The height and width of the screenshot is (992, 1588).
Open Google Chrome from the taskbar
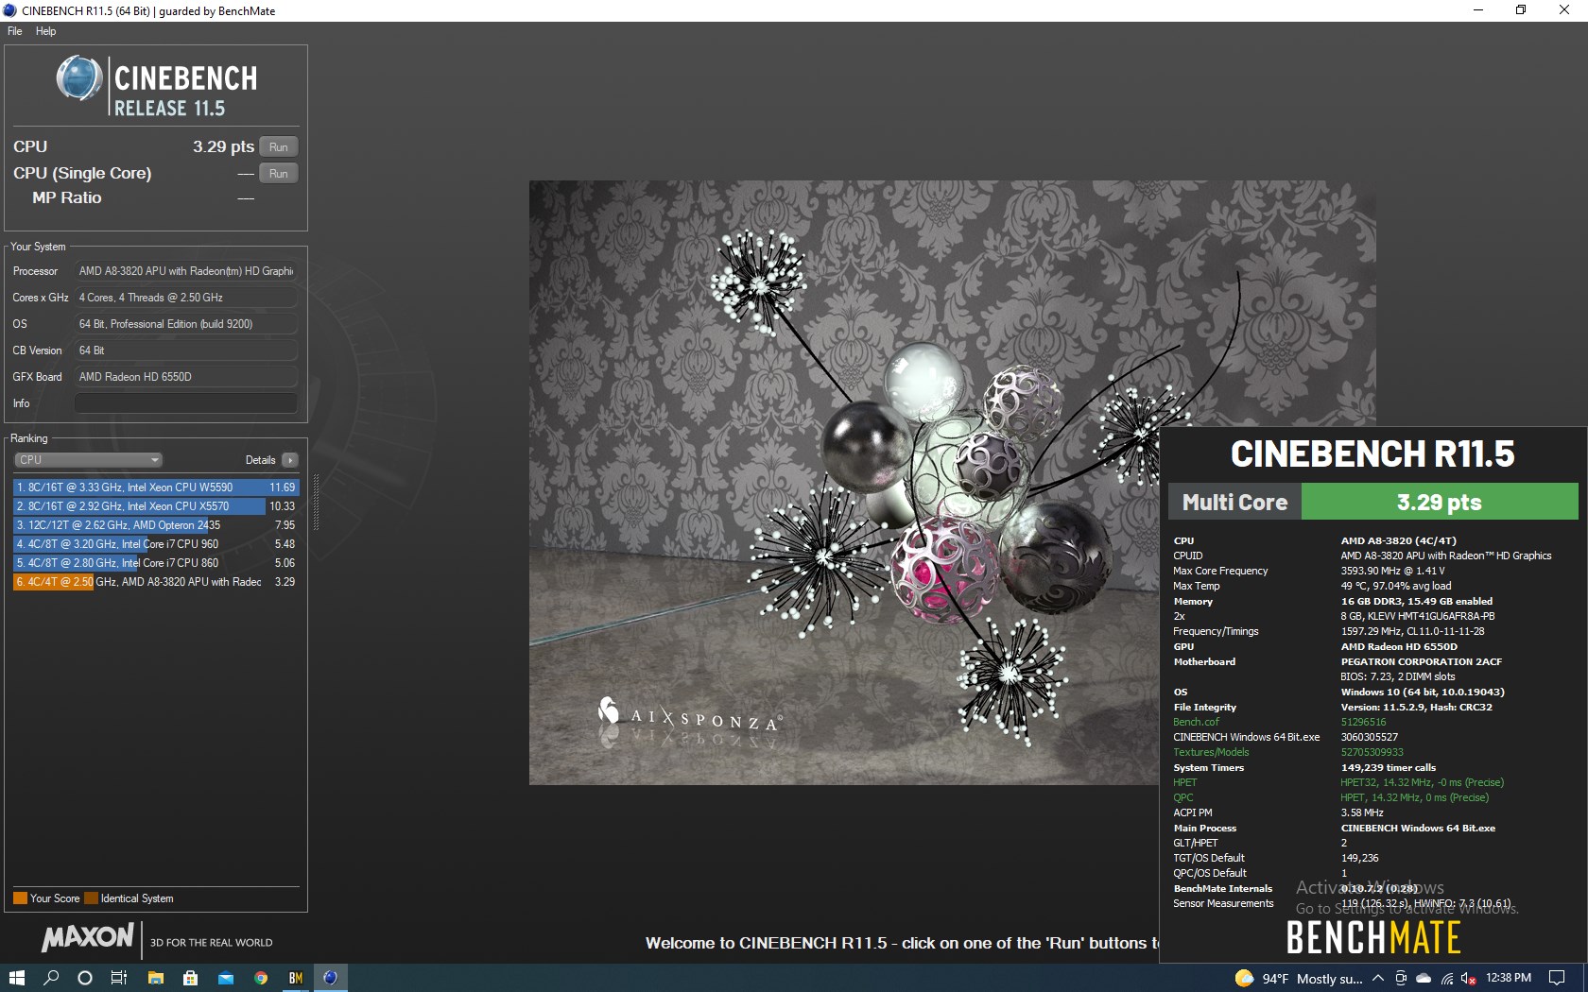point(260,978)
